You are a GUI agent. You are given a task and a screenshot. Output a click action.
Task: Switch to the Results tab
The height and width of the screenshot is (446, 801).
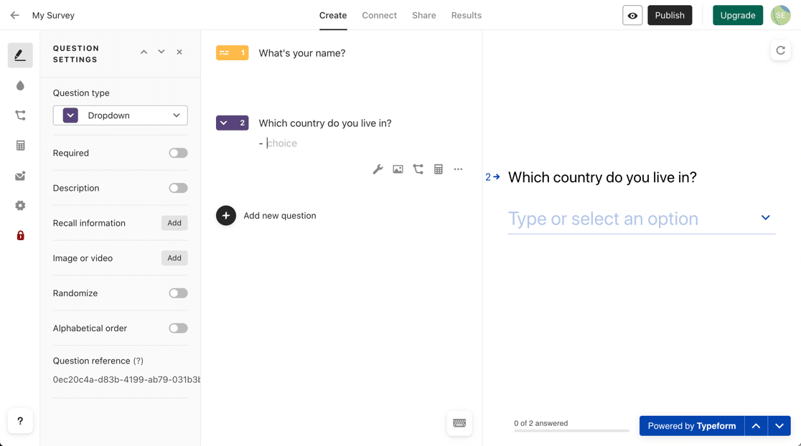click(466, 15)
